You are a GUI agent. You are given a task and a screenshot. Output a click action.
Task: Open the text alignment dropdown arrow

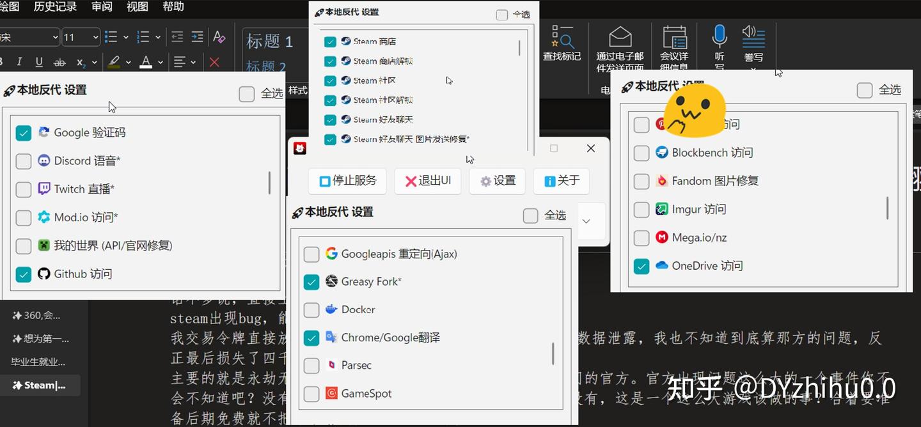193,62
